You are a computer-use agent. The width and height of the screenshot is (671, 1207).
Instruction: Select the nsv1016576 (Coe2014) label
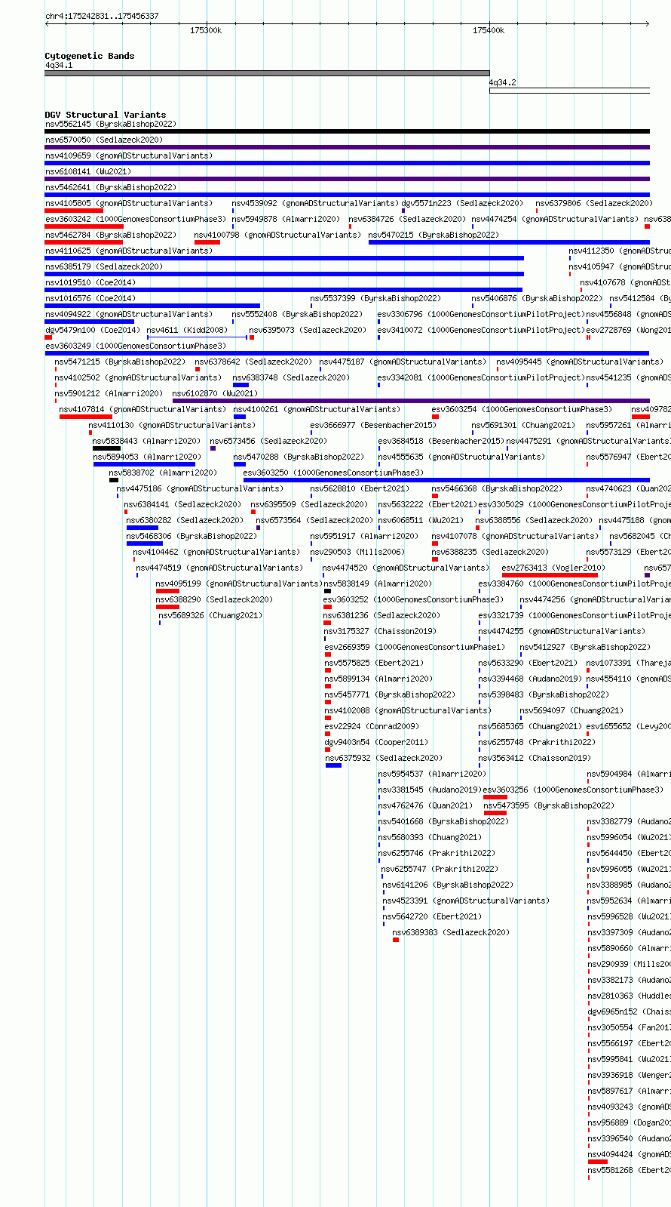90,298
